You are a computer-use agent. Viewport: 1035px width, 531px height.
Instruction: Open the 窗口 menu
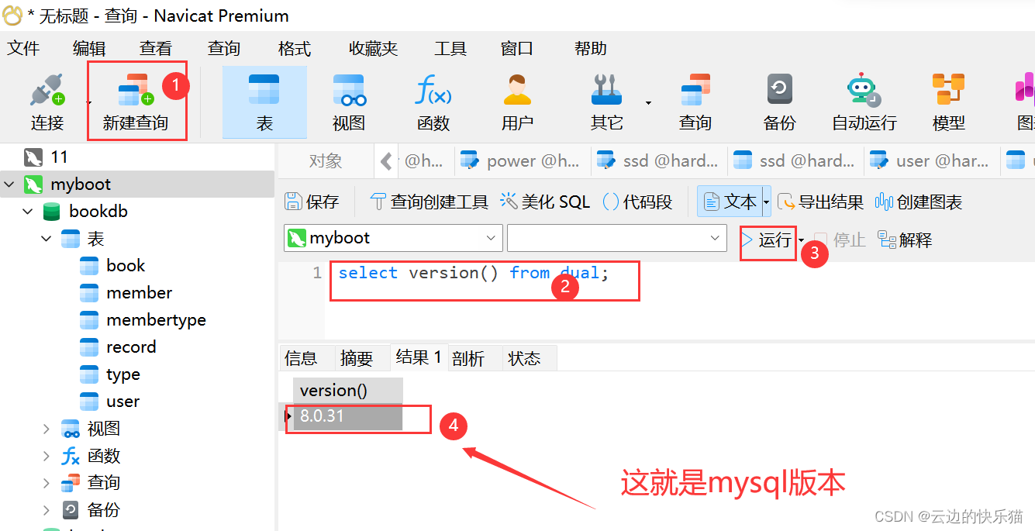click(x=517, y=49)
